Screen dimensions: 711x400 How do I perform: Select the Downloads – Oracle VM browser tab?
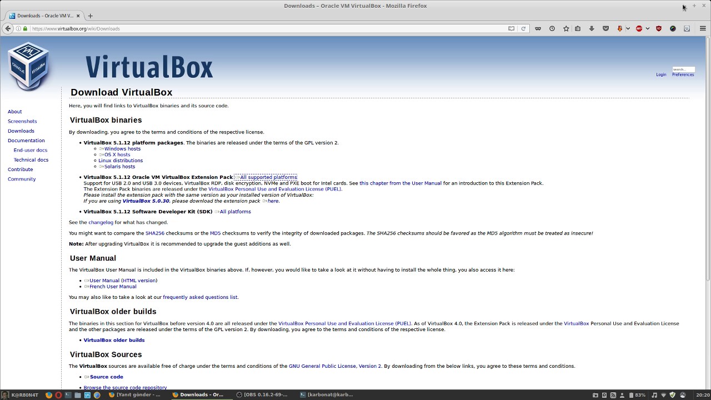tap(44, 16)
